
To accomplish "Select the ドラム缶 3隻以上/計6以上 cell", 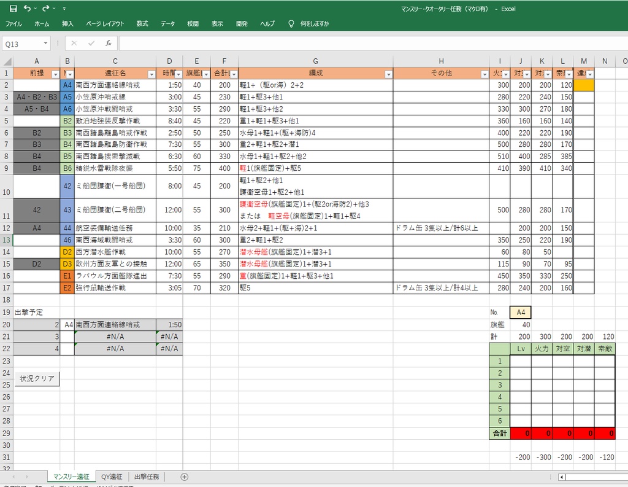I will coord(441,228).
